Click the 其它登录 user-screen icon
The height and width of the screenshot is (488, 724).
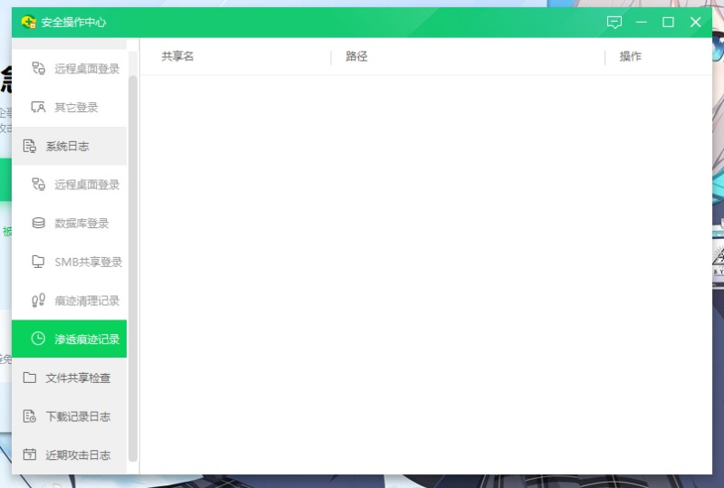(38, 107)
